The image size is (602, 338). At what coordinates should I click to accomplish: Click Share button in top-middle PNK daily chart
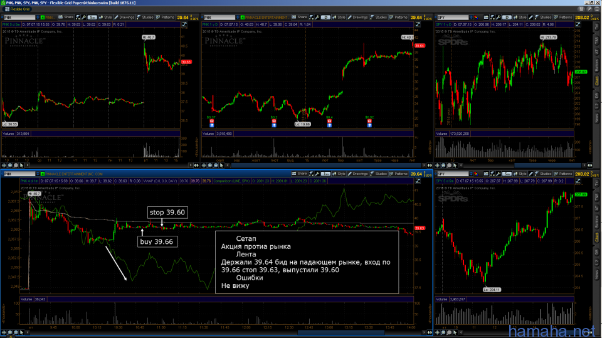[300, 18]
